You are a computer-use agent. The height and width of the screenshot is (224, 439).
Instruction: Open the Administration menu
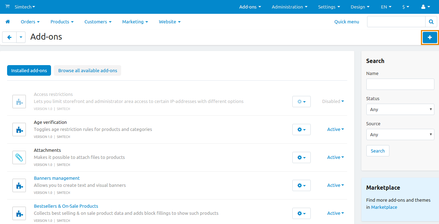(x=289, y=7)
